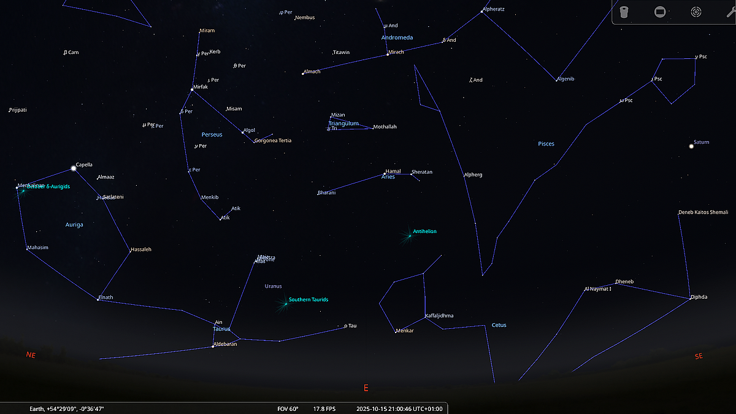The image size is (736, 414).
Task: Select the Southern Taurids radiant marker
Action: tap(286, 303)
